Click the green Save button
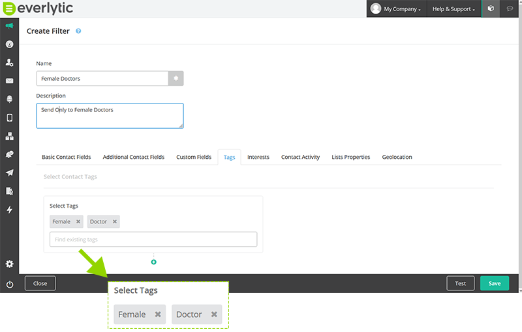The height and width of the screenshot is (332, 522). (495, 283)
